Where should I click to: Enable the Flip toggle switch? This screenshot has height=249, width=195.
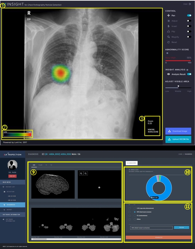[189, 31]
